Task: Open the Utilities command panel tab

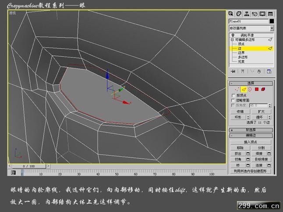Action: point(270,14)
